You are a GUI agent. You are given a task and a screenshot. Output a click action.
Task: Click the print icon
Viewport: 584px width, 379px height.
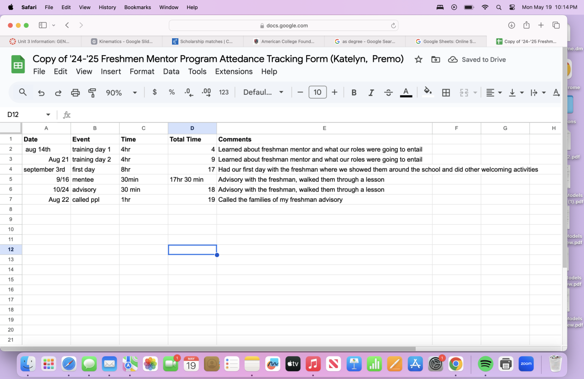coord(75,92)
